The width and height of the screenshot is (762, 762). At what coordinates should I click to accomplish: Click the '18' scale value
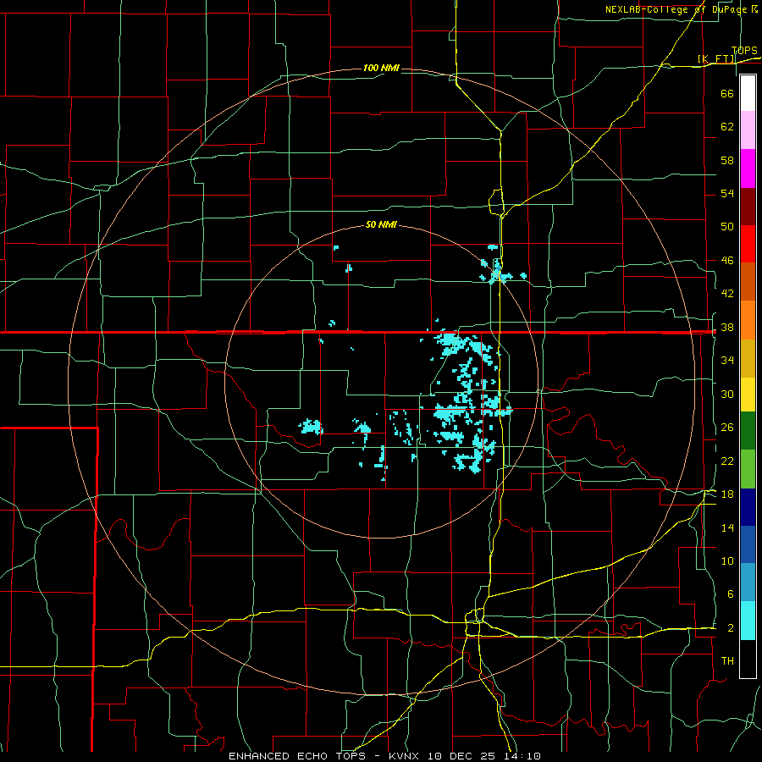click(x=727, y=494)
